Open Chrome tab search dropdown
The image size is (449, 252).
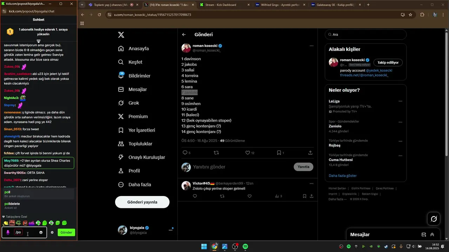tap(82, 5)
